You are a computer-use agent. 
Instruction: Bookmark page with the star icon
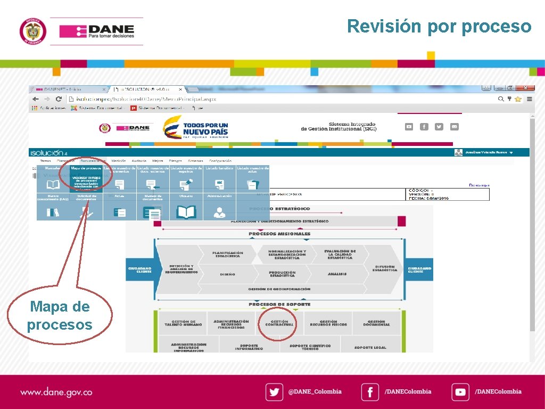[x=518, y=99]
